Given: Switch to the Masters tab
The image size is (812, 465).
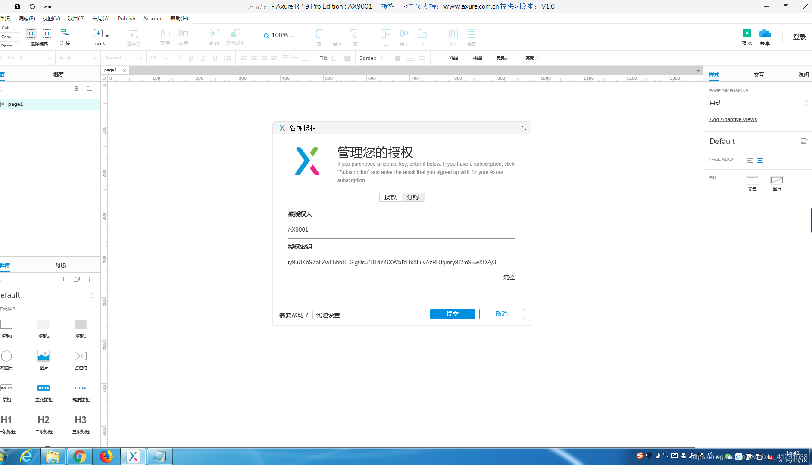Looking at the screenshot, I should tap(61, 265).
